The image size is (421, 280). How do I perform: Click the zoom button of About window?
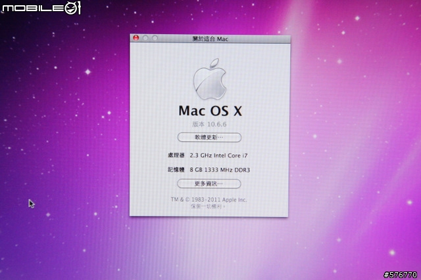tap(155, 38)
